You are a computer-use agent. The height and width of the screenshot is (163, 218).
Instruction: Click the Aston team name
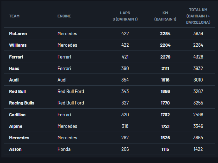15,149
